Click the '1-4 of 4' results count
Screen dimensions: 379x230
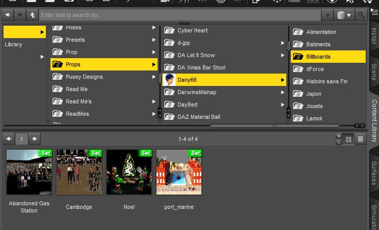click(x=188, y=139)
